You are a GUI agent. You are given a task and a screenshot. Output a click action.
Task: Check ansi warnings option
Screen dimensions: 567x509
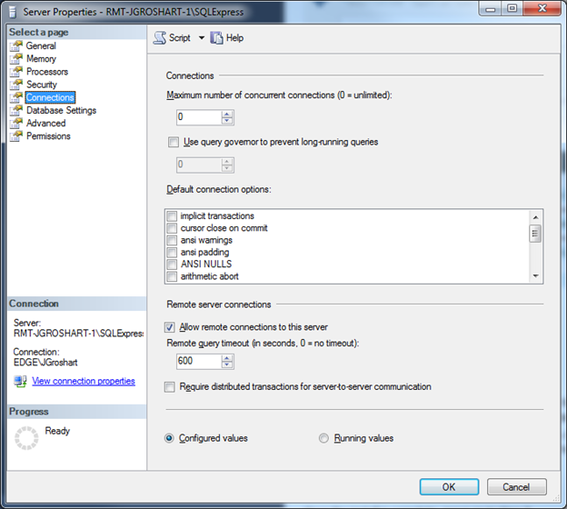pos(172,240)
